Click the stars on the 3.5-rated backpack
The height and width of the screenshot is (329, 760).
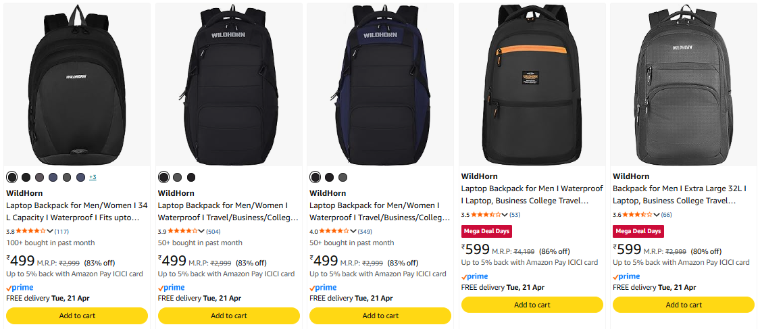click(x=486, y=215)
